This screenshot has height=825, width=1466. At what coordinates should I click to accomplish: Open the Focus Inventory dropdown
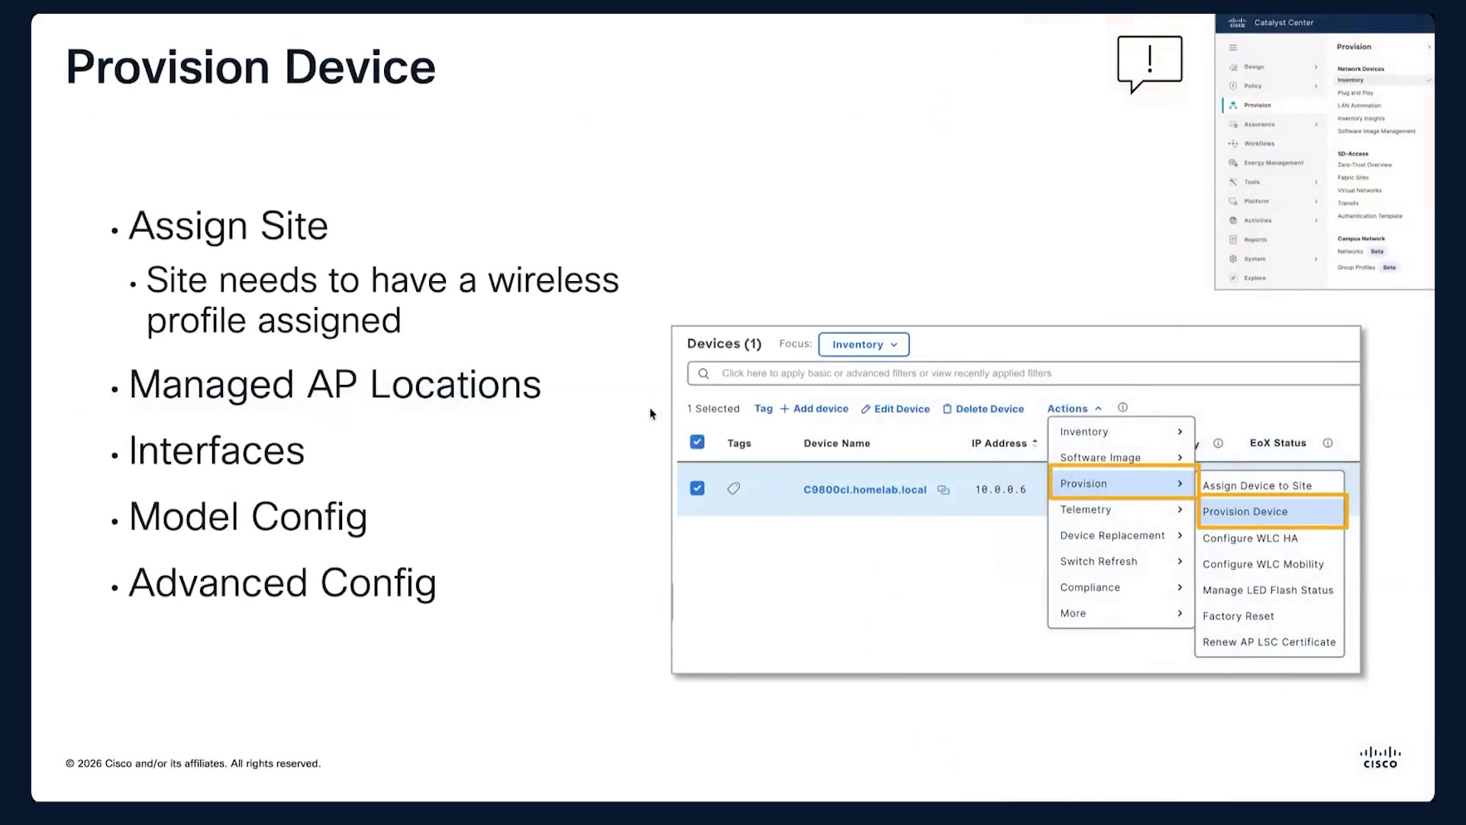click(x=864, y=345)
